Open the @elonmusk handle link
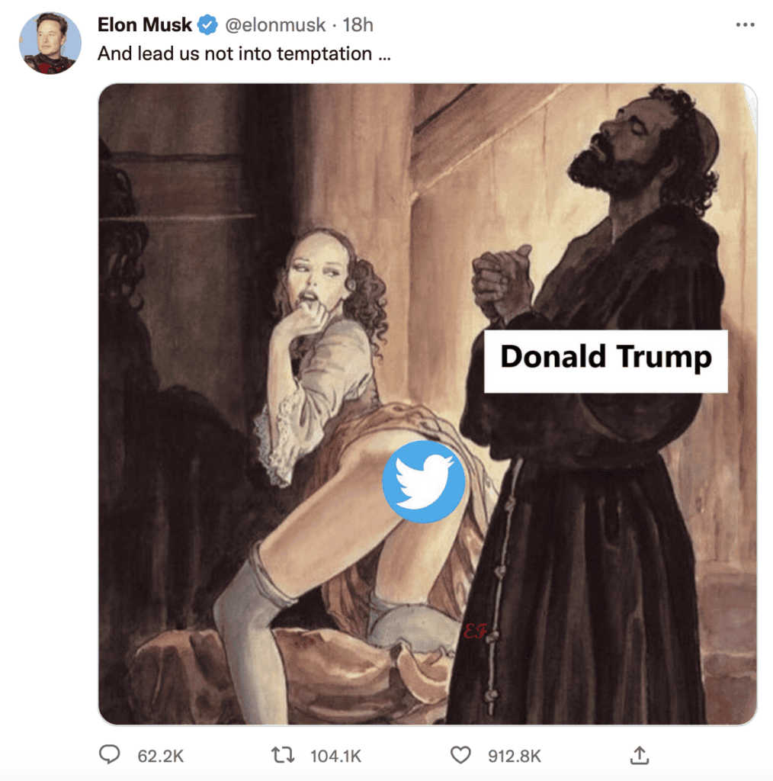This screenshot has width=773, height=781. [x=276, y=24]
